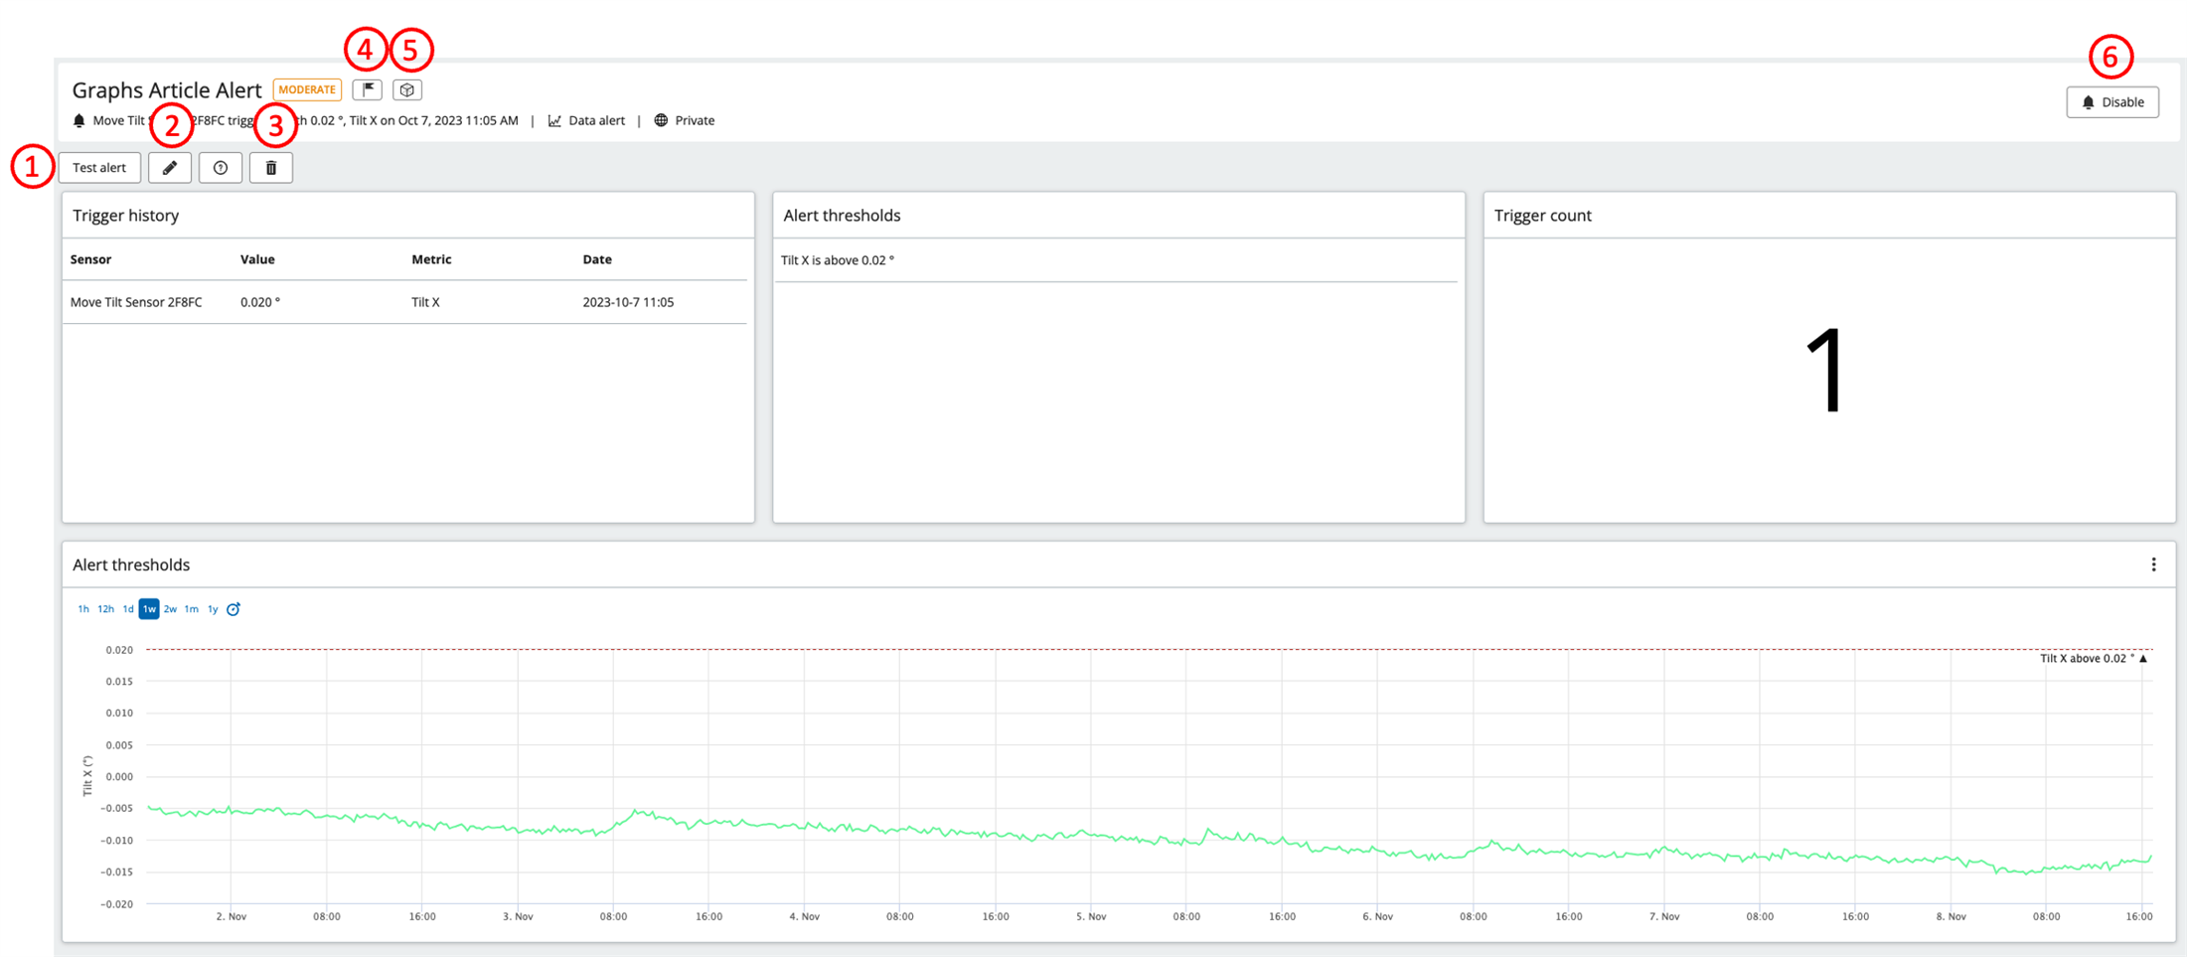
Task: Edit the alert using the pencil icon
Action: pyautogui.click(x=169, y=167)
